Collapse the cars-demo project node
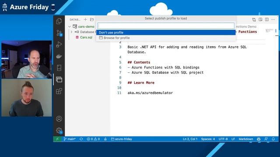This screenshot has width=280, height=157. pos(70,27)
